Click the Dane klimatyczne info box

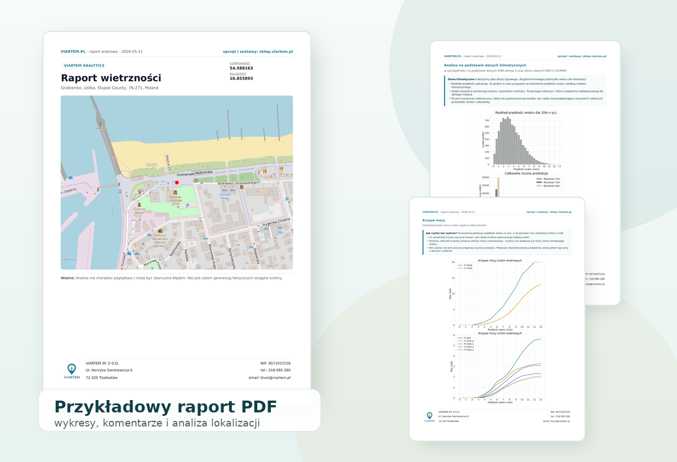click(x=525, y=91)
